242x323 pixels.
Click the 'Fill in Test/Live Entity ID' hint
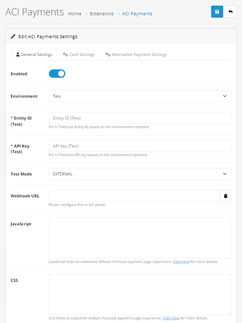pos(99,127)
